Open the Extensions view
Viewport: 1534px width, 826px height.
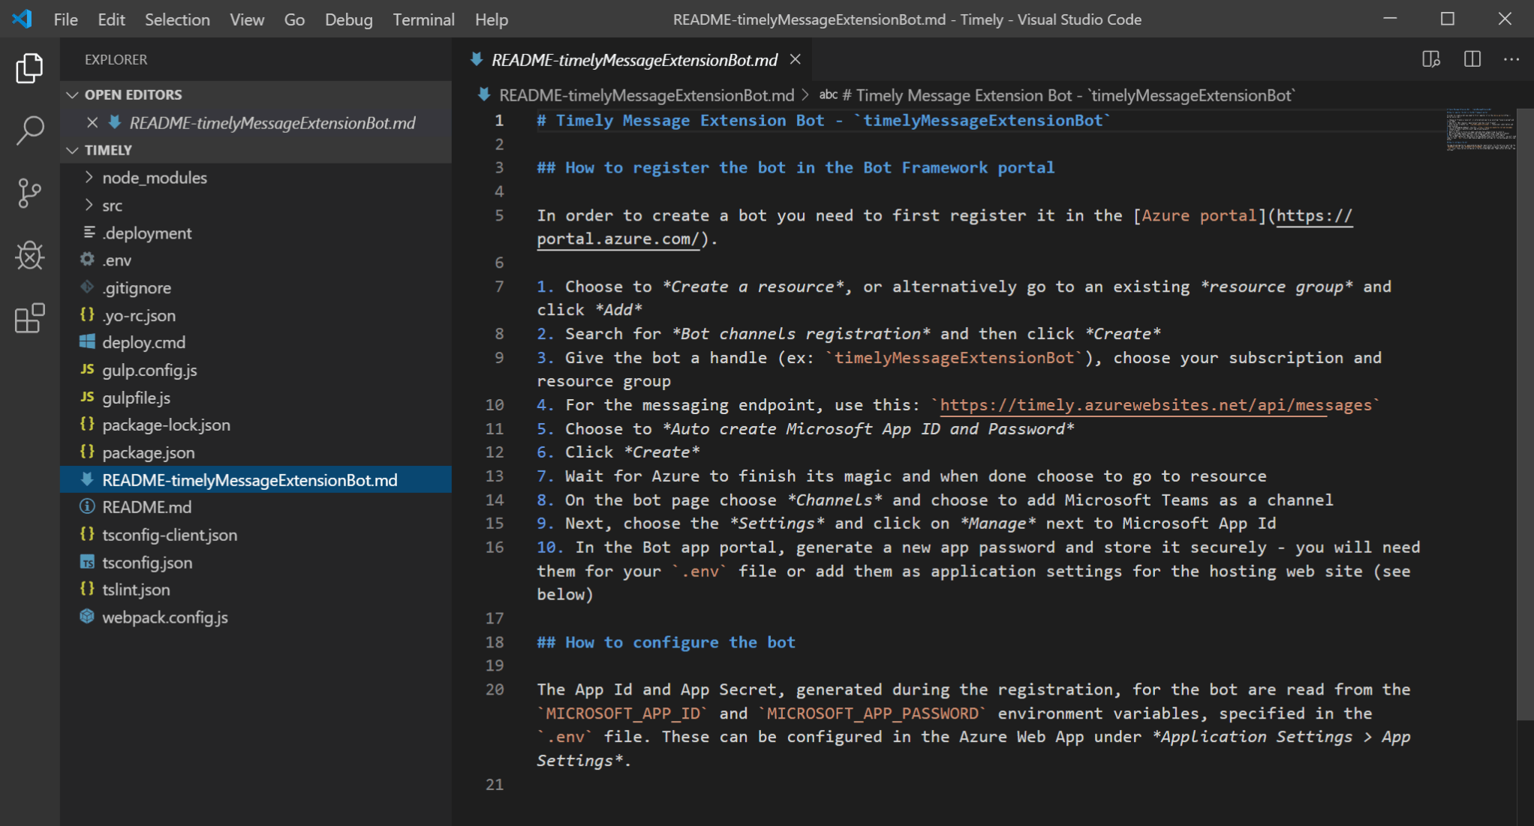[x=29, y=318]
